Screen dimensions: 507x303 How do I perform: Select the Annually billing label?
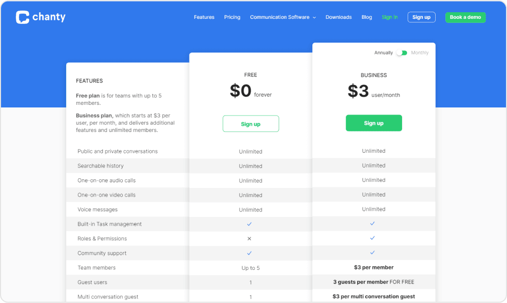(383, 53)
